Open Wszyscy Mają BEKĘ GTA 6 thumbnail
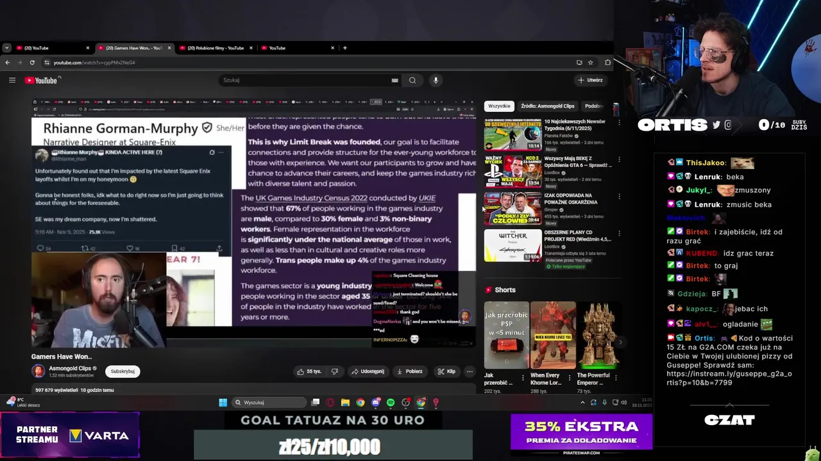Image resolution: width=821 pixels, height=461 pixels. (x=512, y=171)
